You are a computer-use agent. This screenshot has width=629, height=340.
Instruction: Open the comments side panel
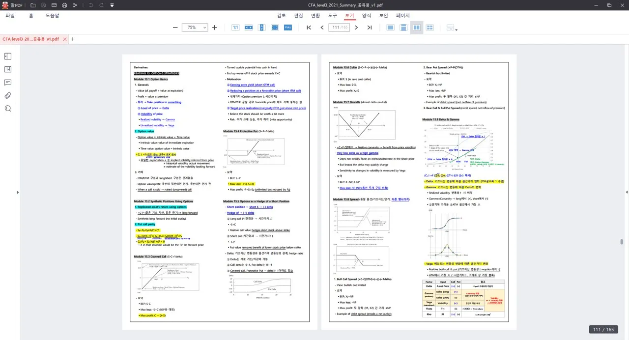(8, 83)
